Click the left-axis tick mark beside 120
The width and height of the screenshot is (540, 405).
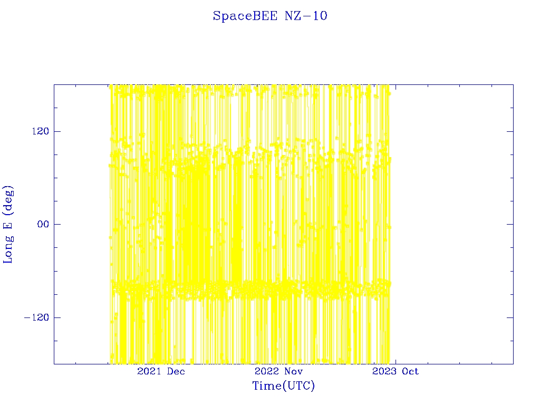(57, 131)
